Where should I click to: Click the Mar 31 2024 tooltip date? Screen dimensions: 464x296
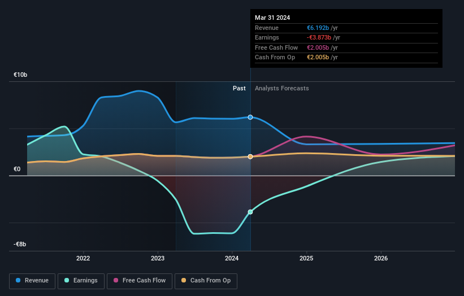click(272, 18)
